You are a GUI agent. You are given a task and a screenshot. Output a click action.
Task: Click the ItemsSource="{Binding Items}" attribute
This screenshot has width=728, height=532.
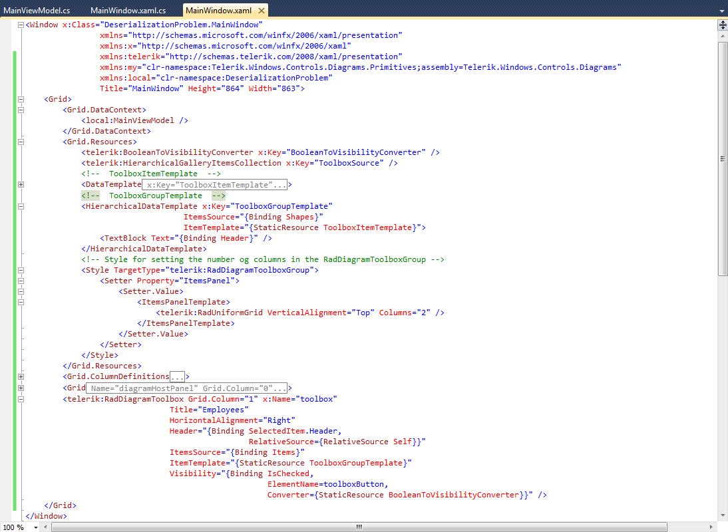(237, 453)
